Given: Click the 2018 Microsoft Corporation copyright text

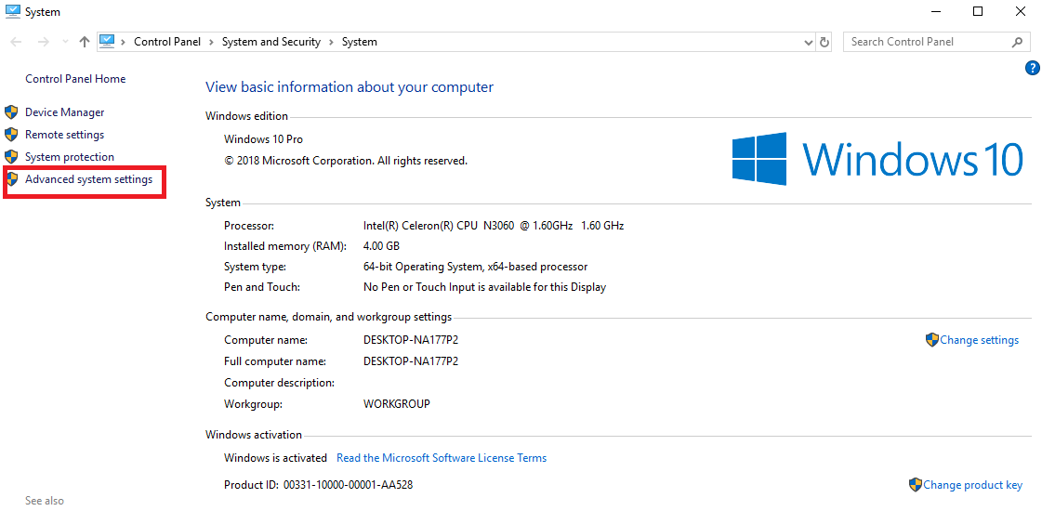Looking at the screenshot, I should pos(346,160).
